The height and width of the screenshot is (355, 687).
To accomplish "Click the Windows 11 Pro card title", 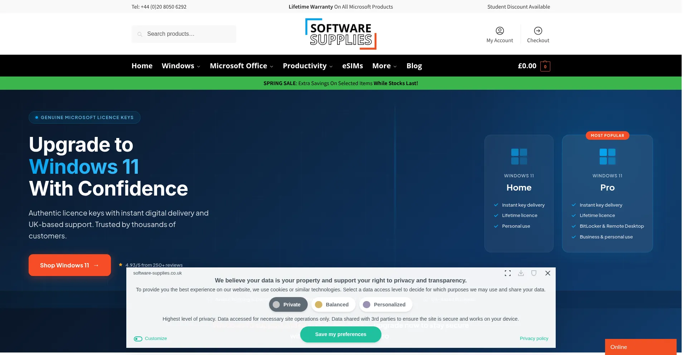I will coord(607,188).
